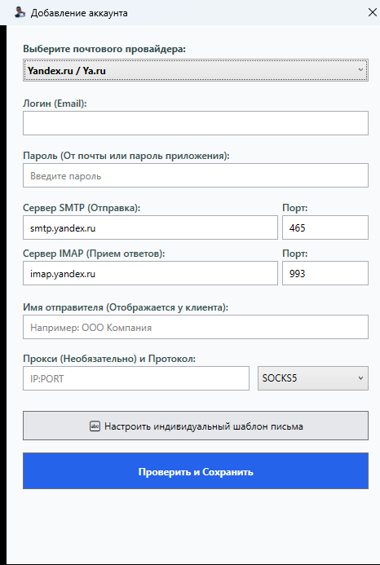Select the imap.yandex.ru server field
380x565 pixels.
tap(150, 273)
